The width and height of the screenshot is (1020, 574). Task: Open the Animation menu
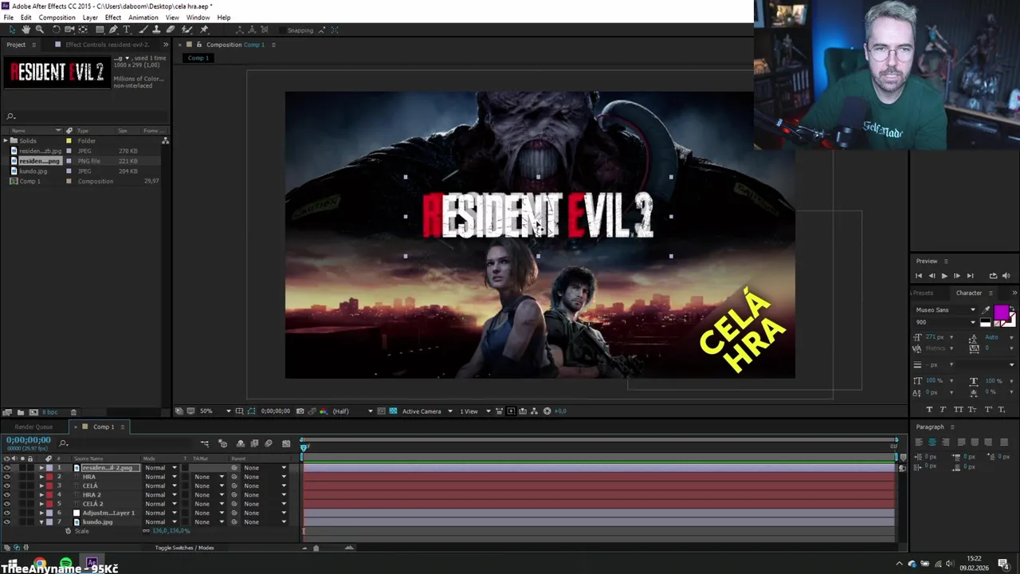click(x=143, y=18)
